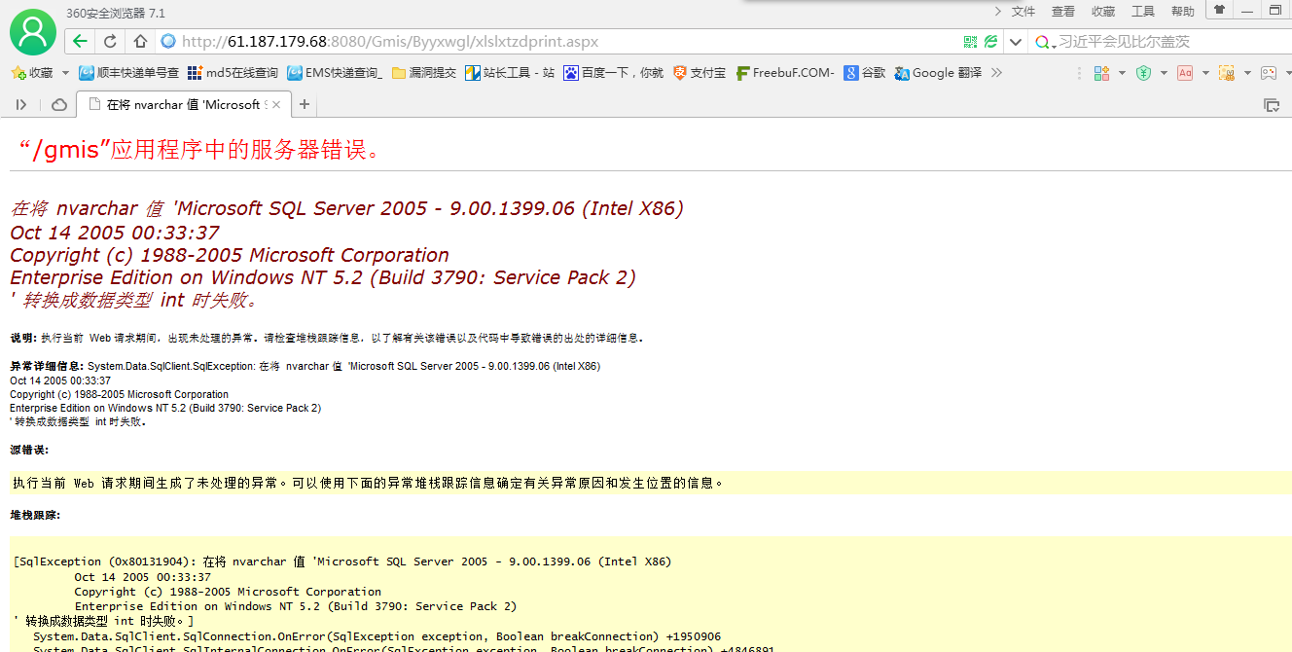Image resolution: width=1292 pixels, height=652 pixels.
Task: Click the site info globe icon
Action: [167, 42]
